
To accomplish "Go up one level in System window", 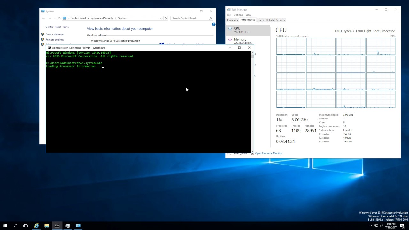I will [x=59, y=18].
